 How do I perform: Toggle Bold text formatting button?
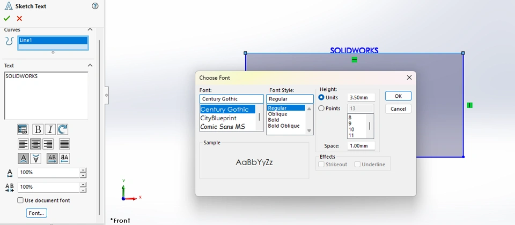(38, 129)
